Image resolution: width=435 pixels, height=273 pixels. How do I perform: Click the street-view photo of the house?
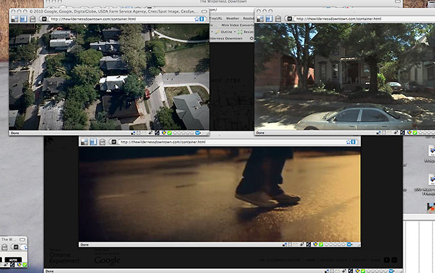point(345,76)
